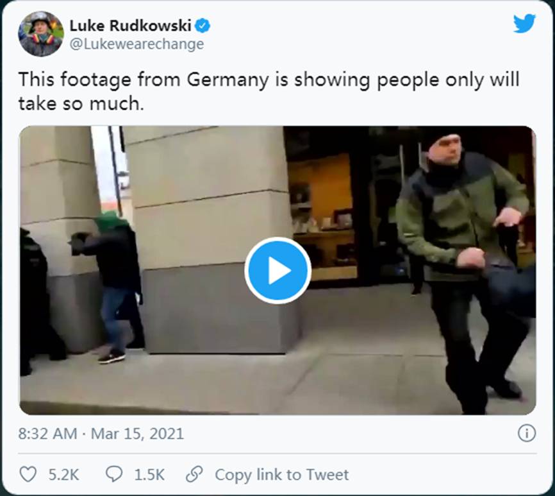Visit the @Lukewearechange handle
The height and width of the screenshot is (496, 555).
click(137, 44)
